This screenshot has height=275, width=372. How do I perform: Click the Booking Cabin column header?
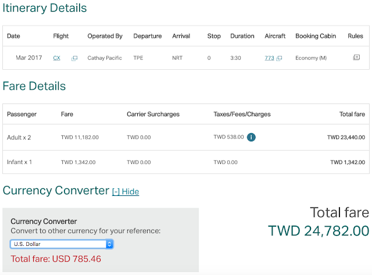click(x=315, y=36)
